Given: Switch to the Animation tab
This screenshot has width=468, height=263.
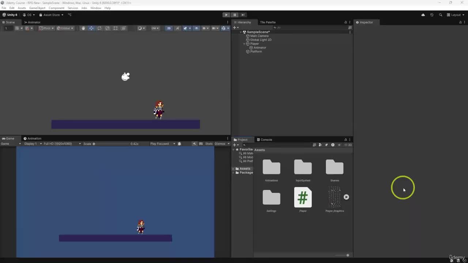Looking at the screenshot, I should point(32,138).
